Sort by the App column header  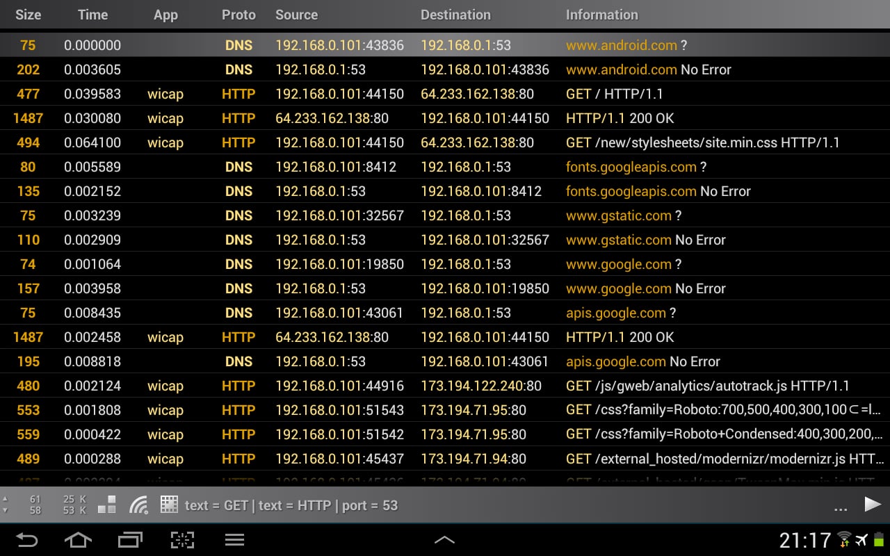tap(165, 15)
